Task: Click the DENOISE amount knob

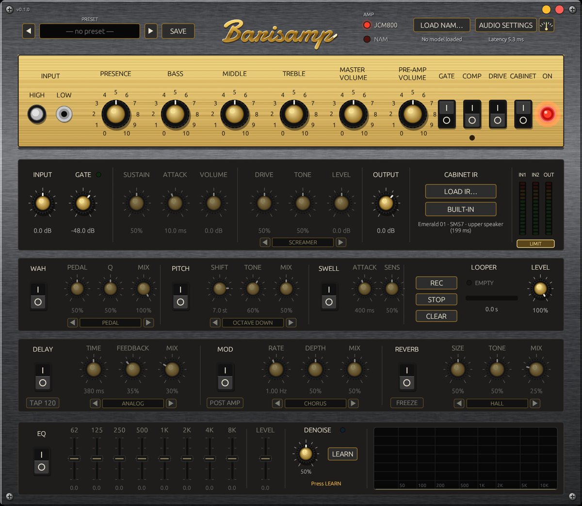Action: [x=306, y=454]
